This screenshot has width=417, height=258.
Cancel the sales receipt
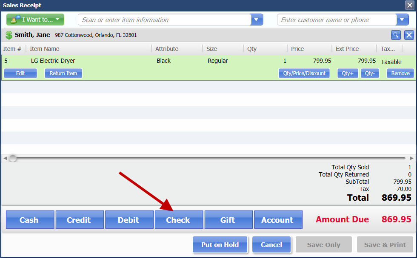(x=271, y=244)
